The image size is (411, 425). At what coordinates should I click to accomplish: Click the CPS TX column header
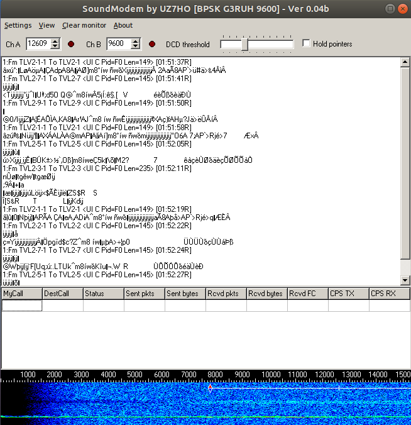click(349, 294)
